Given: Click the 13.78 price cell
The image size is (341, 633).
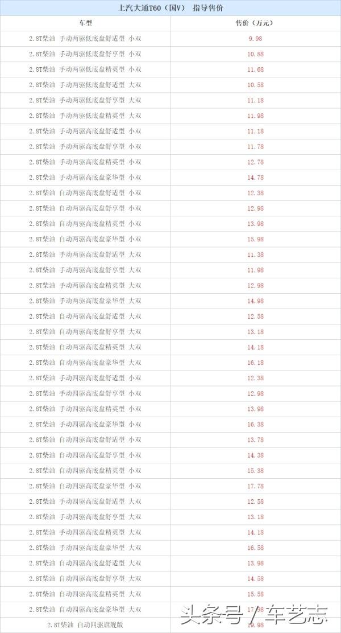Looking at the screenshot, I should (x=255, y=439).
